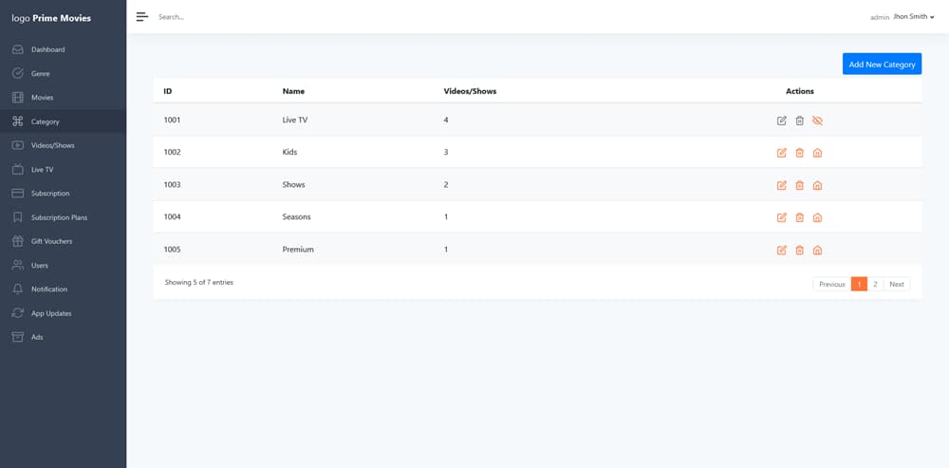Open the Movies sidebar item
Image resolution: width=949 pixels, height=468 pixels.
pyautogui.click(x=63, y=98)
